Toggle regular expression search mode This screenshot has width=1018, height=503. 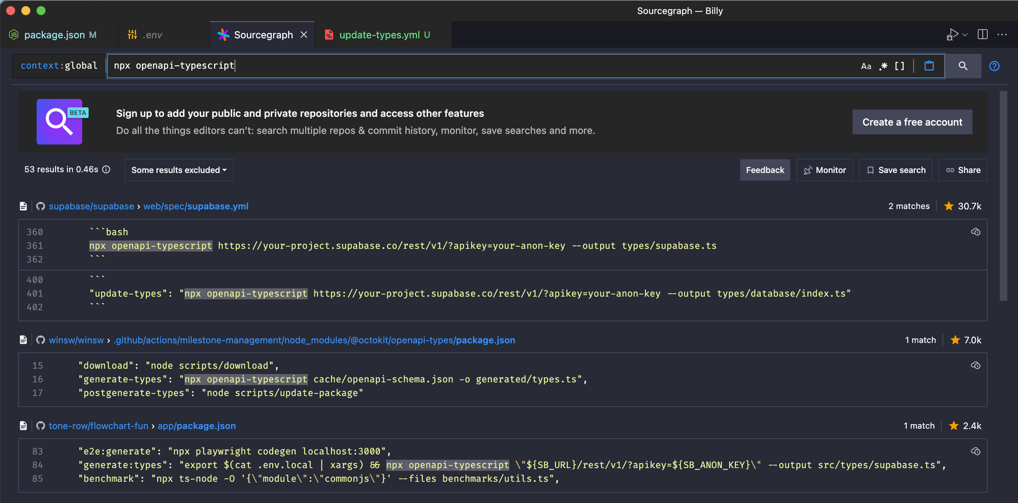pos(883,66)
